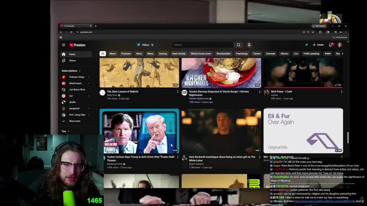Open the YouTube hamburger guide menu
The width and height of the screenshot is (367, 206).
click(x=64, y=45)
